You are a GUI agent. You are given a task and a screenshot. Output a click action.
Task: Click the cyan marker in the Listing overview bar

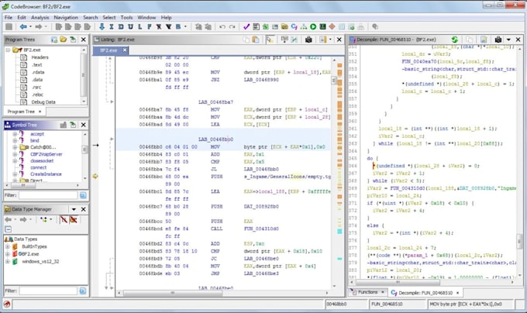click(339, 232)
